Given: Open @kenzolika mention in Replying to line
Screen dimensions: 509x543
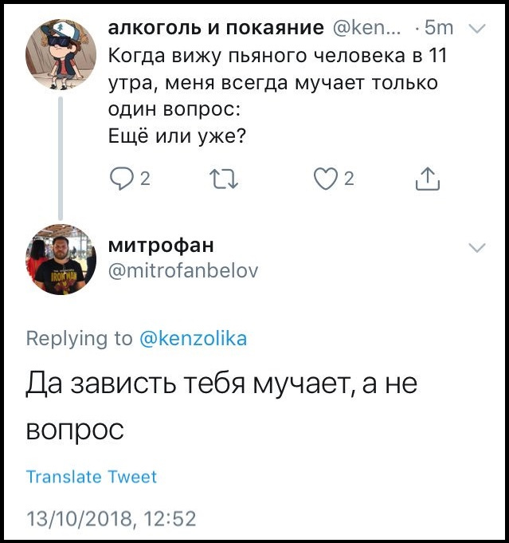Looking at the screenshot, I should pos(194,338).
